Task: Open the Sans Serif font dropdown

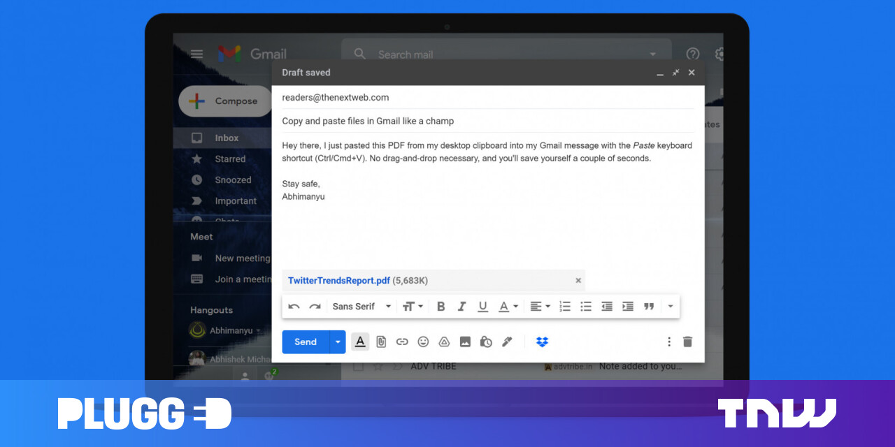Action: coord(361,306)
